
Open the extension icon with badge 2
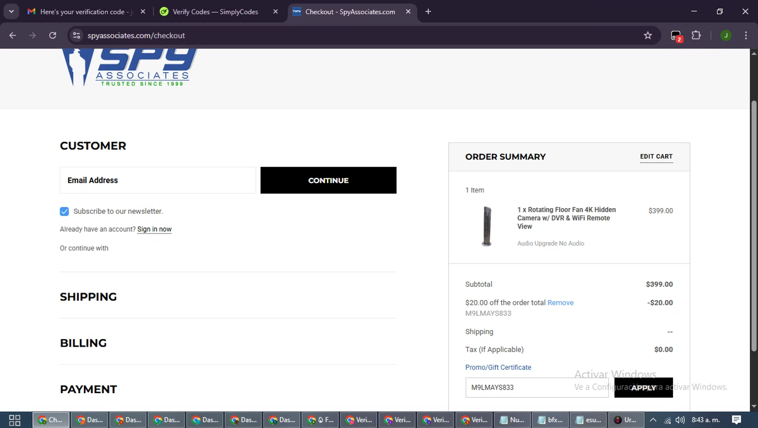[x=676, y=36]
